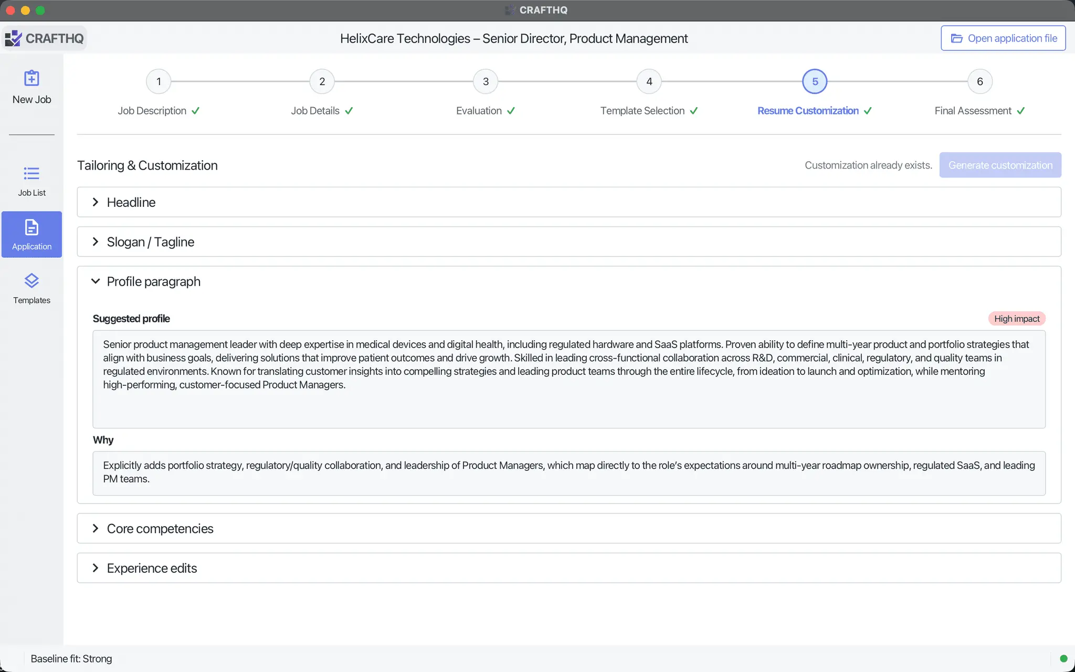
Task: Expand the Slogan / Tagline chevron
Action: (x=96, y=241)
